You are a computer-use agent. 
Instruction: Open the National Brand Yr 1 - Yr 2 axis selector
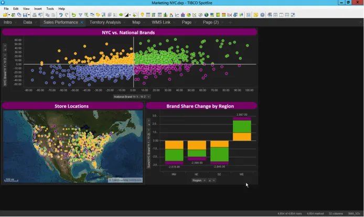(132, 96)
